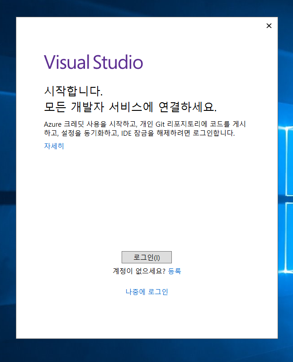Image resolution: width=293 pixels, height=362 pixels.
Task: Click the heading 모든 개발자 서비스에 연결하세요.
Action: pyautogui.click(x=130, y=107)
